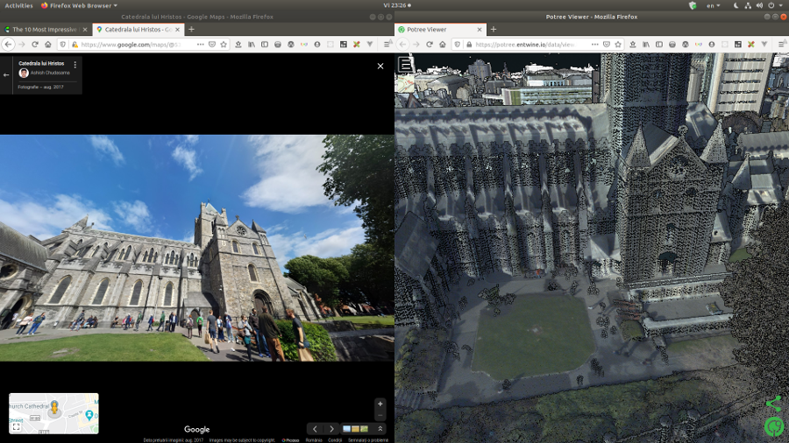Open the 'Semnalați o problemă' link
789x443 pixels.
tap(368, 440)
